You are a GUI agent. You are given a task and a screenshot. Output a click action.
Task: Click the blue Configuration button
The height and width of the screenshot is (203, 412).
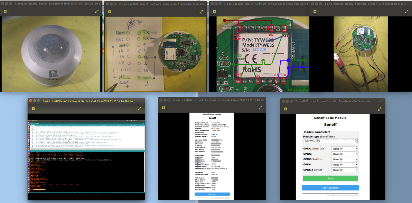pos(330,188)
